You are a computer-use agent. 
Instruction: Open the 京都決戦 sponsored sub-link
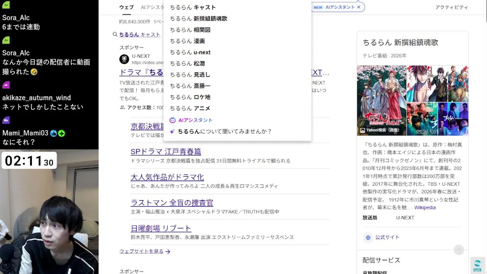pos(147,126)
